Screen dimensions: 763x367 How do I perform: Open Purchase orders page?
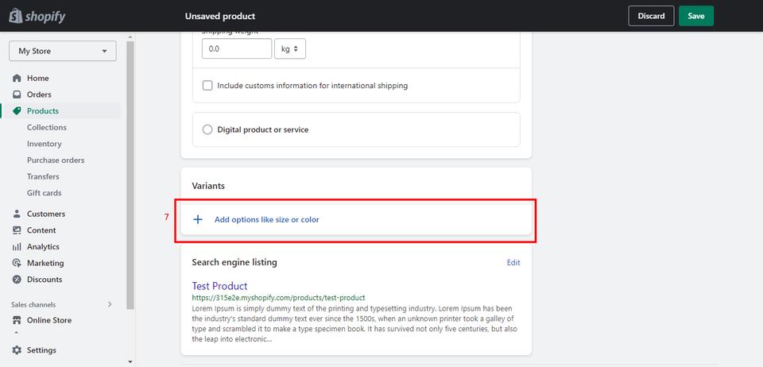[56, 160]
